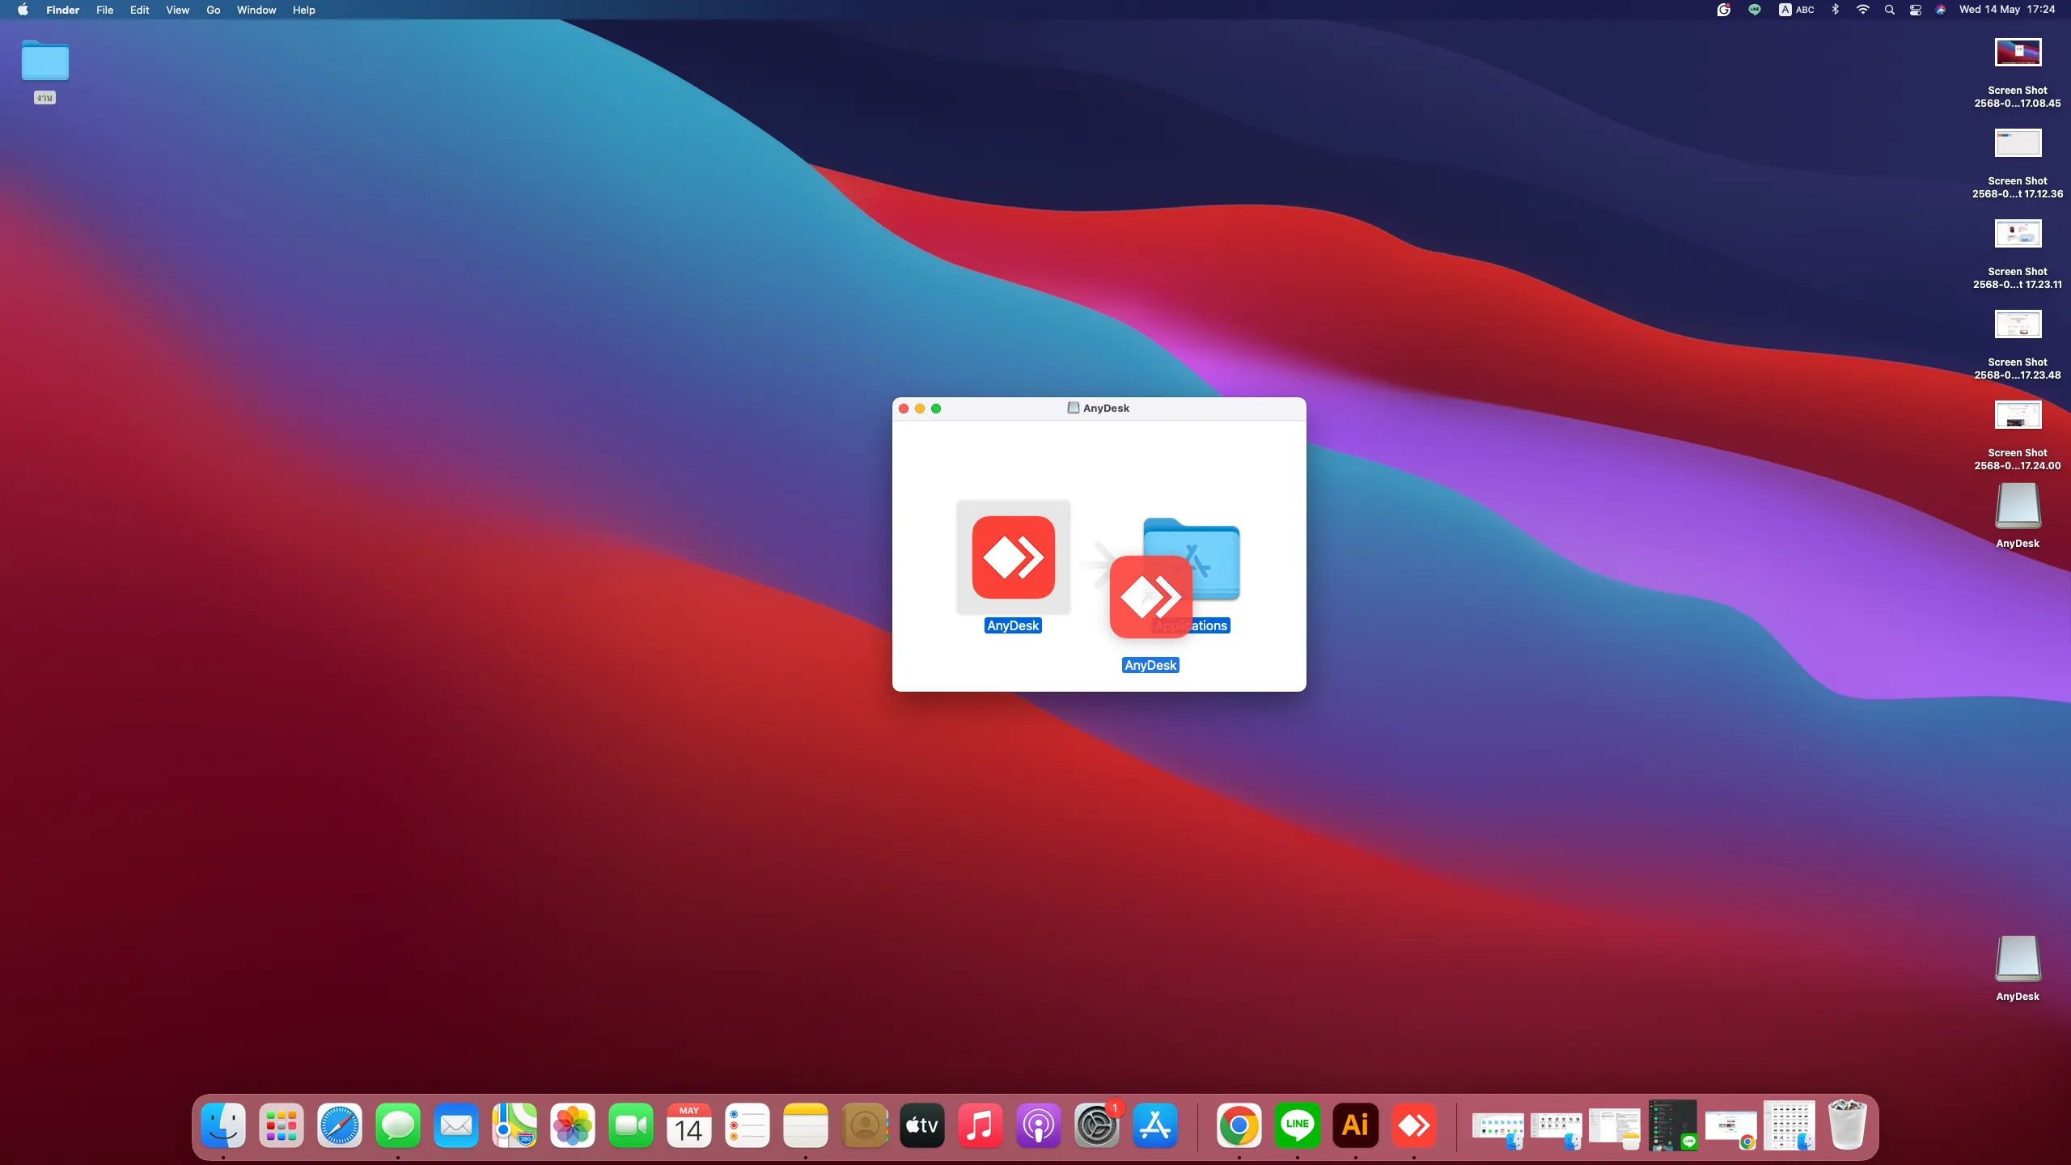Open the ABC input source menu
This screenshot has width=2071, height=1165.
click(1797, 10)
